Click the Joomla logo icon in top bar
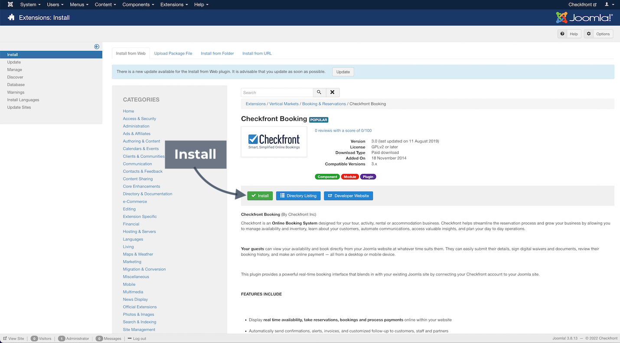This screenshot has width=620, height=343. click(x=10, y=4)
